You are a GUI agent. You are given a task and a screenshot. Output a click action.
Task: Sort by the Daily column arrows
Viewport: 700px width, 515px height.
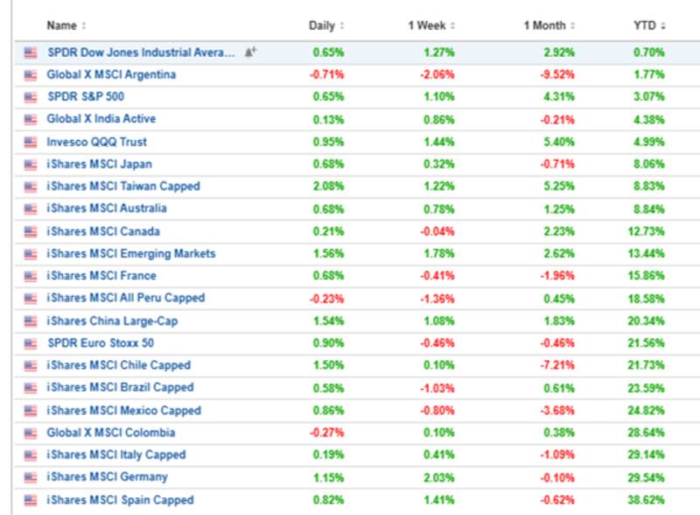(x=341, y=25)
